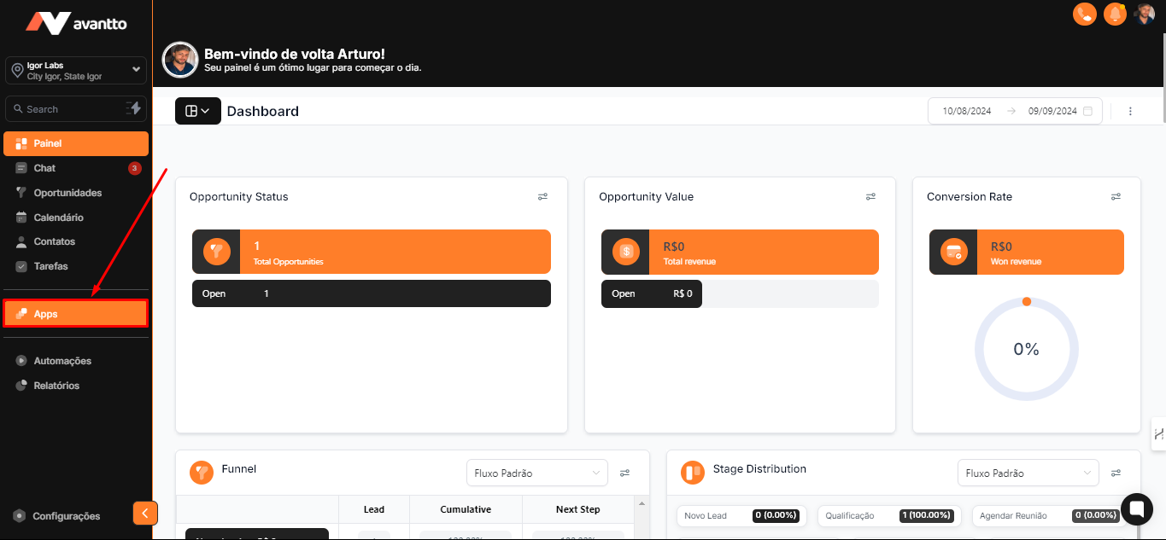Open Configurações settings link
Image resolution: width=1166 pixels, height=540 pixels.
pyautogui.click(x=66, y=516)
